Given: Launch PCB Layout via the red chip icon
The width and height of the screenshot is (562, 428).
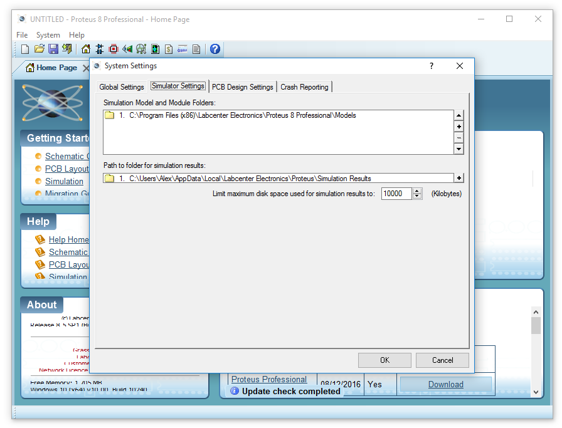Looking at the screenshot, I should 114,49.
